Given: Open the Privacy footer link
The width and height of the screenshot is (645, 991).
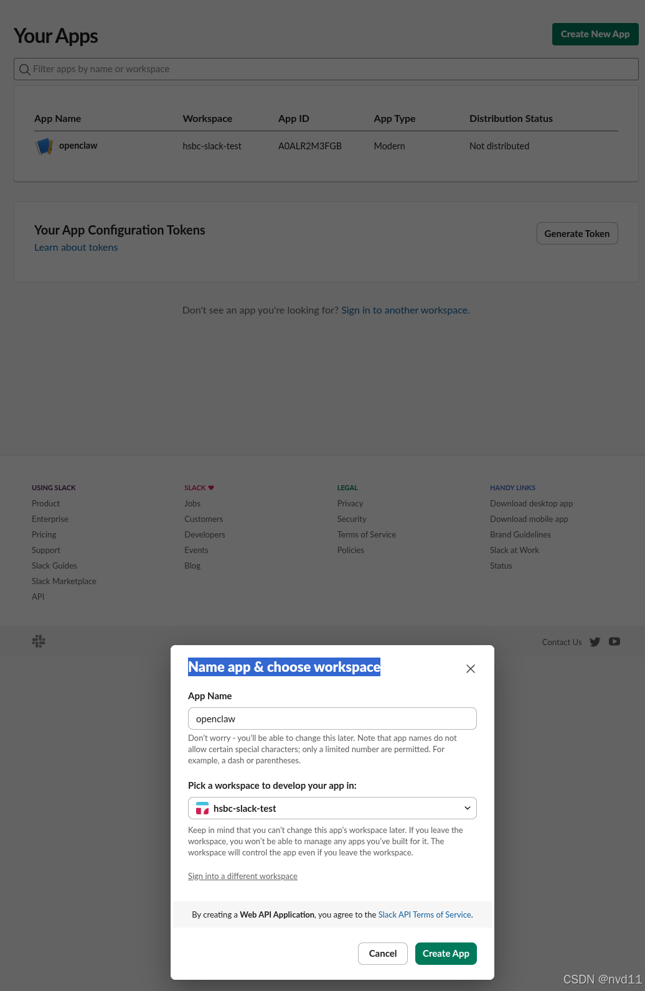Looking at the screenshot, I should 350,503.
